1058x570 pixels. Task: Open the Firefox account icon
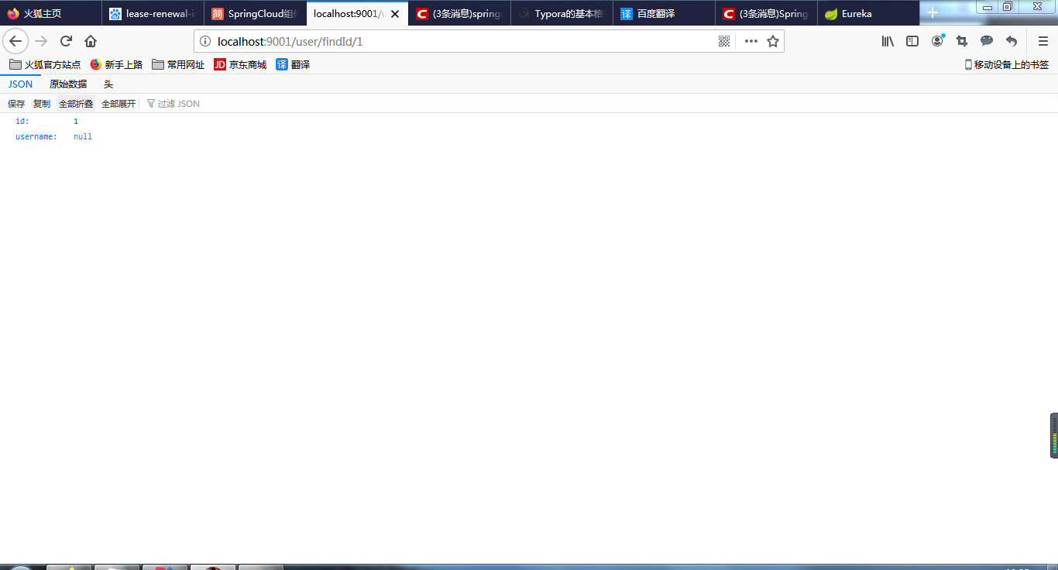(937, 41)
